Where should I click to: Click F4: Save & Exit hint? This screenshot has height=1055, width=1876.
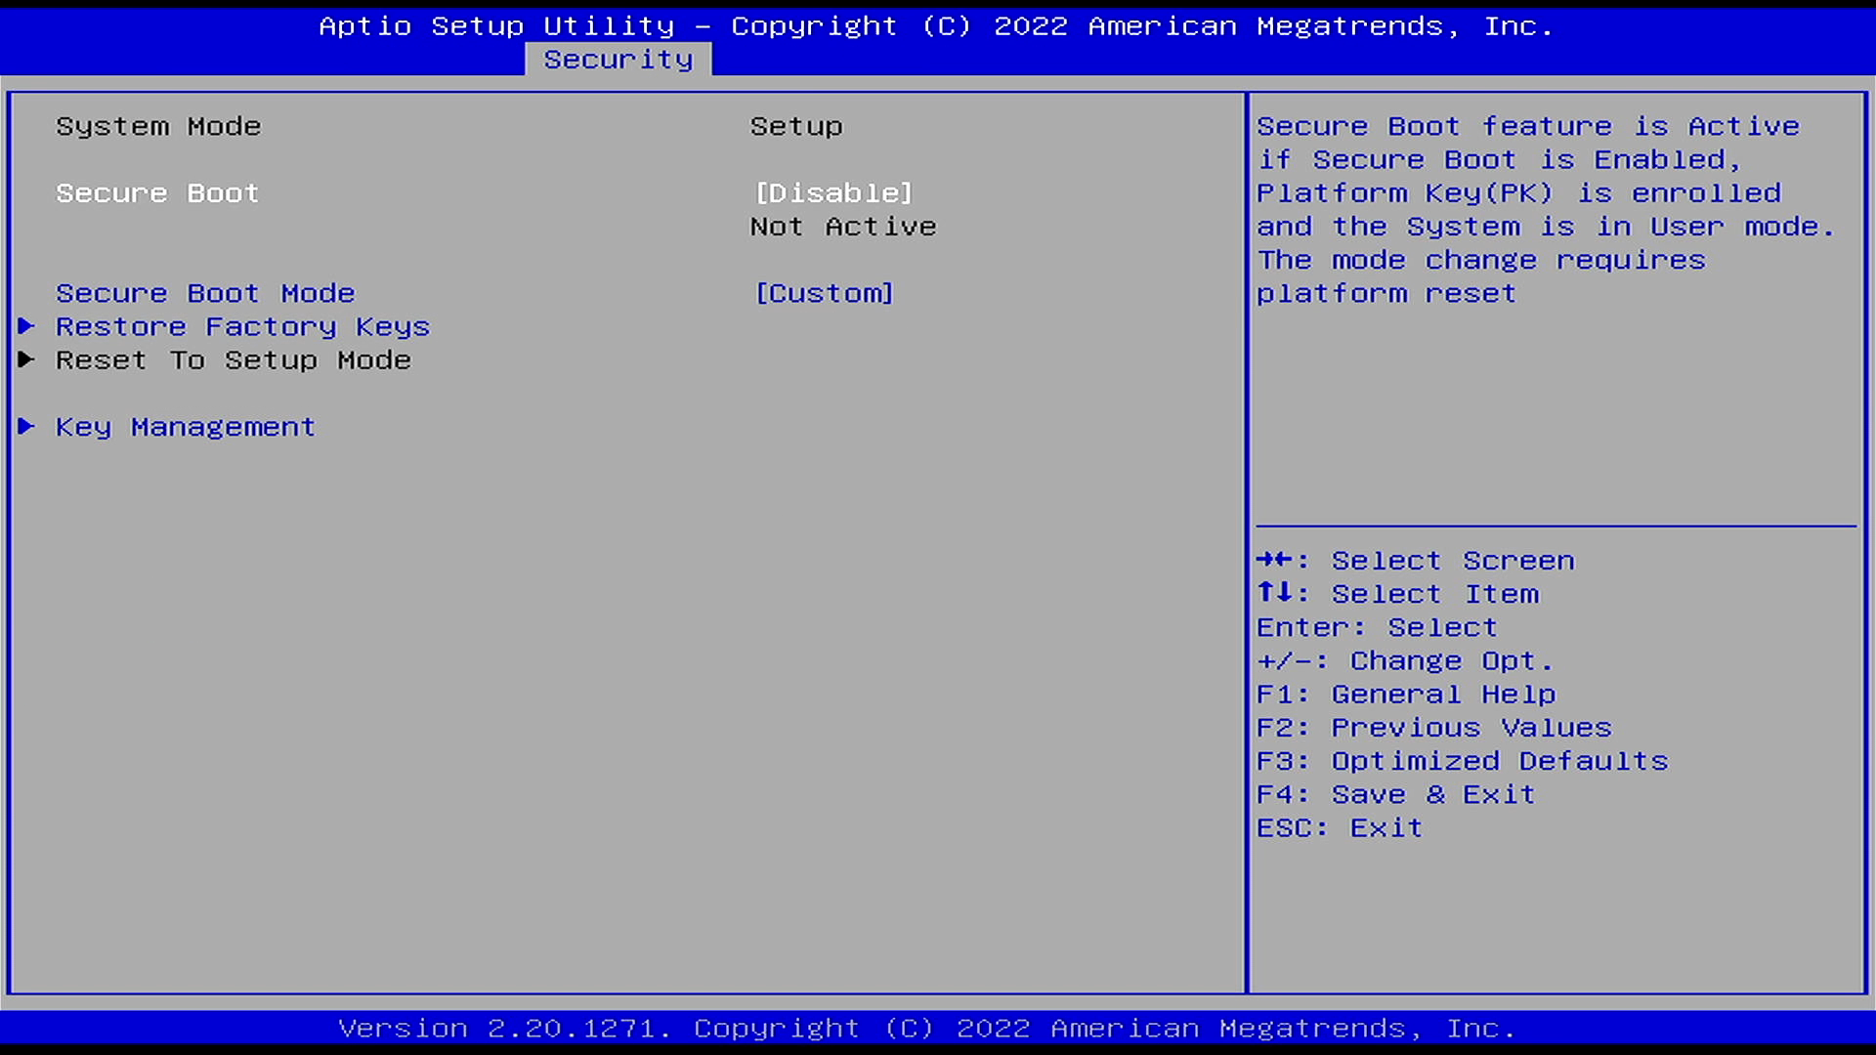pyautogui.click(x=1395, y=794)
